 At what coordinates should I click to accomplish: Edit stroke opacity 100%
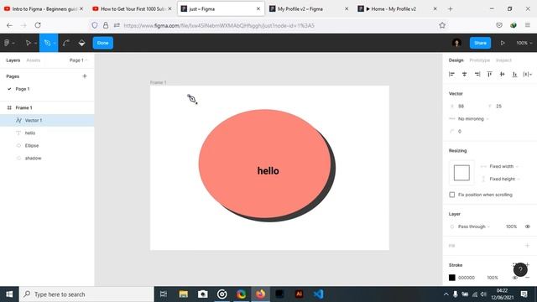493,278
